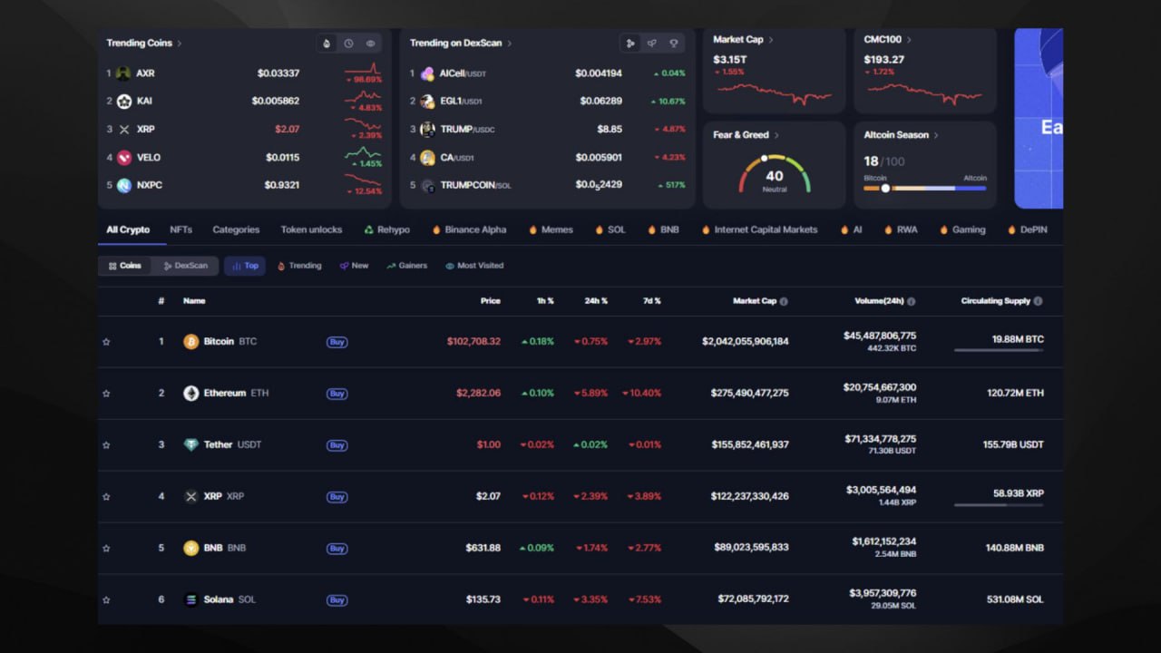Open the Categories tab
This screenshot has width=1161, height=653.
point(236,230)
